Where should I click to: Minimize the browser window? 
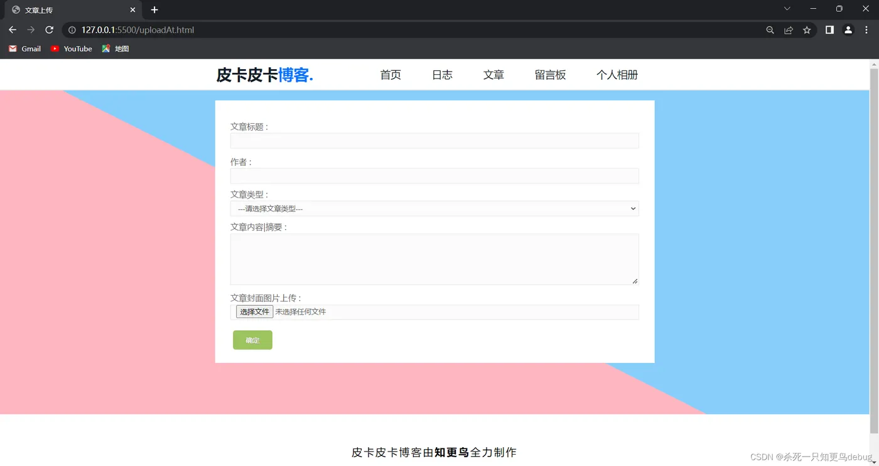click(814, 9)
